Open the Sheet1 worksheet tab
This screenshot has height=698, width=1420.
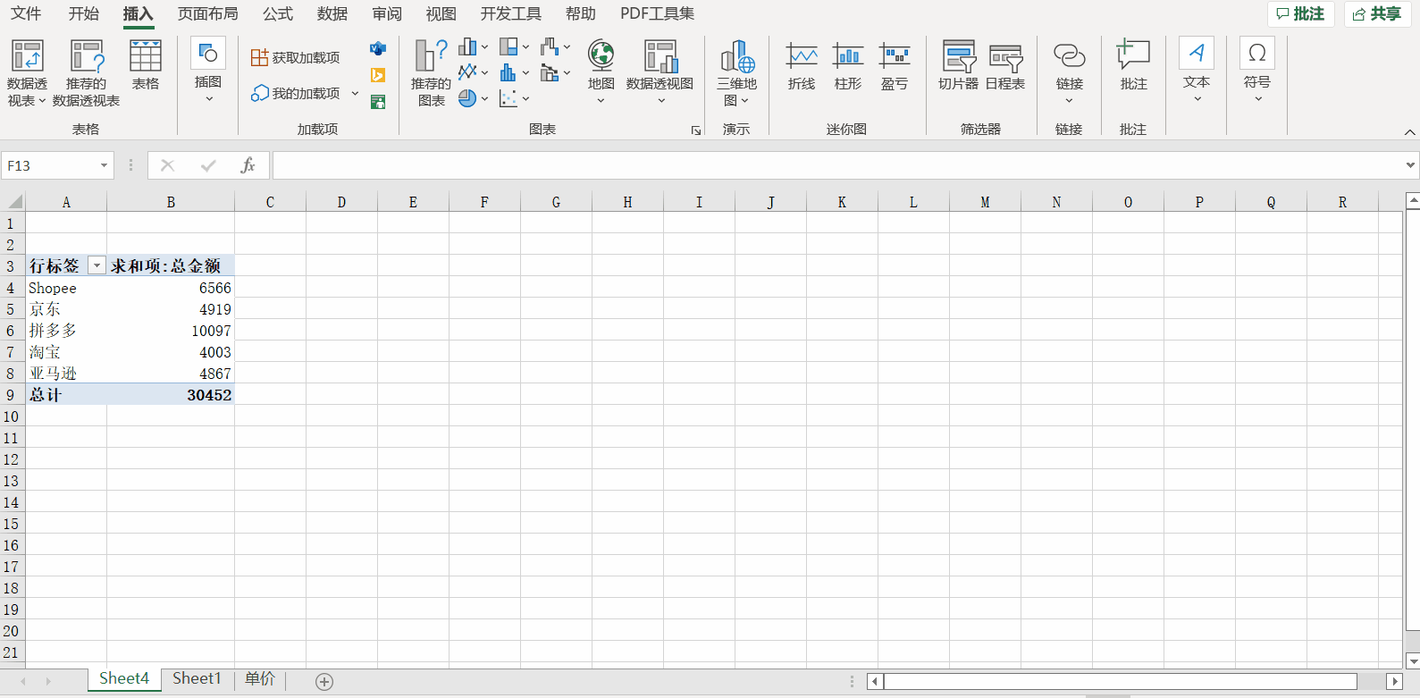(x=196, y=678)
